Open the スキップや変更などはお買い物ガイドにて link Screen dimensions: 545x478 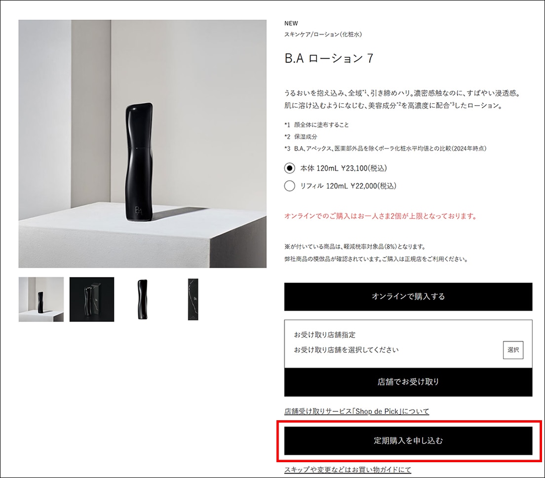tap(348, 470)
